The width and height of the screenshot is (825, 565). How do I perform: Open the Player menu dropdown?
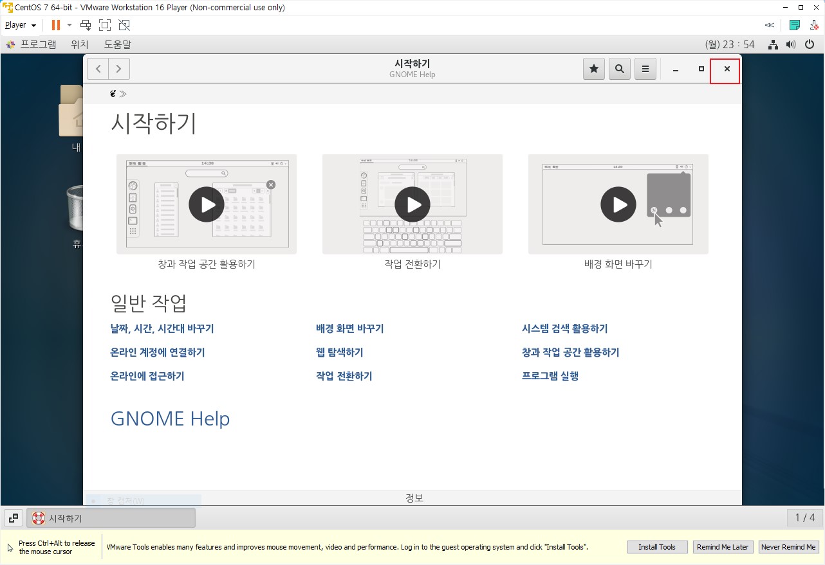[21, 25]
